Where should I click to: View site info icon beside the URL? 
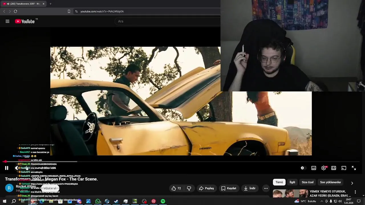coord(76,11)
